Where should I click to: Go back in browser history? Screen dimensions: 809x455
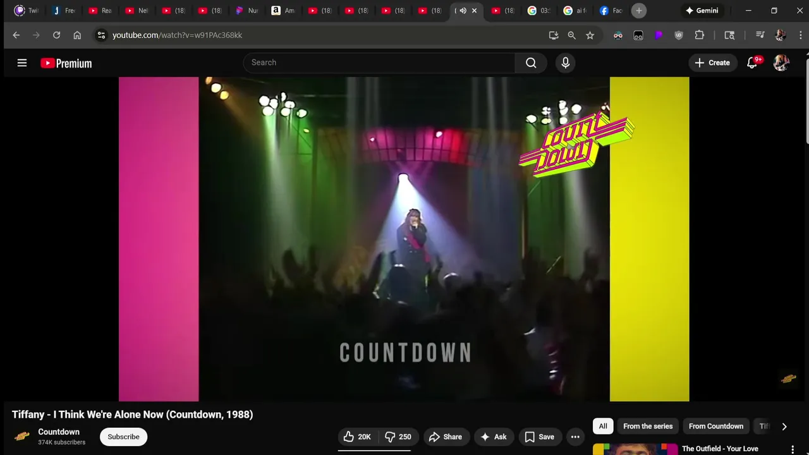coord(16,35)
